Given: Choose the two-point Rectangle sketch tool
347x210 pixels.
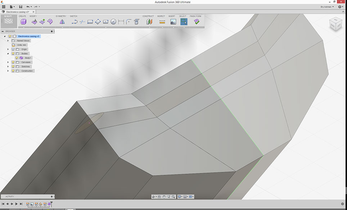Looking at the screenshot, I should pos(90,22).
